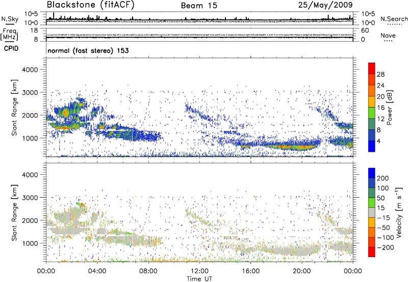Click the '50' velocity scale value
This screenshot has height=282, width=408.
pyautogui.click(x=380, y=198)
